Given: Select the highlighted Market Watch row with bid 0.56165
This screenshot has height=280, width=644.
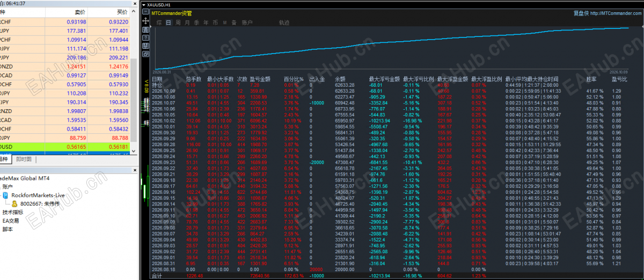Looking at the screenshot, I should pos(65,147).
